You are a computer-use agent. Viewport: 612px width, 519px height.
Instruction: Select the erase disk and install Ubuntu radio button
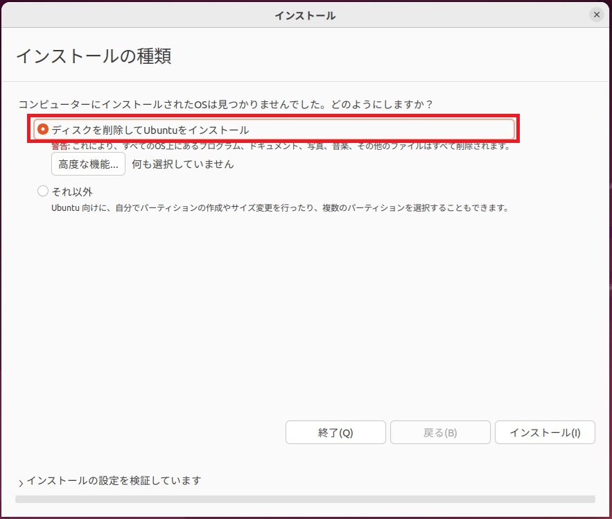pyautogui.click(x=43, y=129)
